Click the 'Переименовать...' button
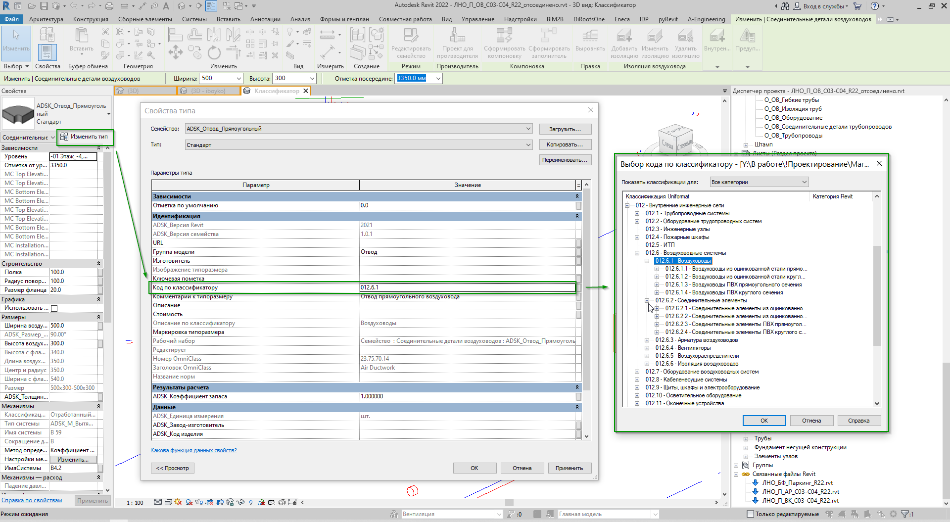 565,160
